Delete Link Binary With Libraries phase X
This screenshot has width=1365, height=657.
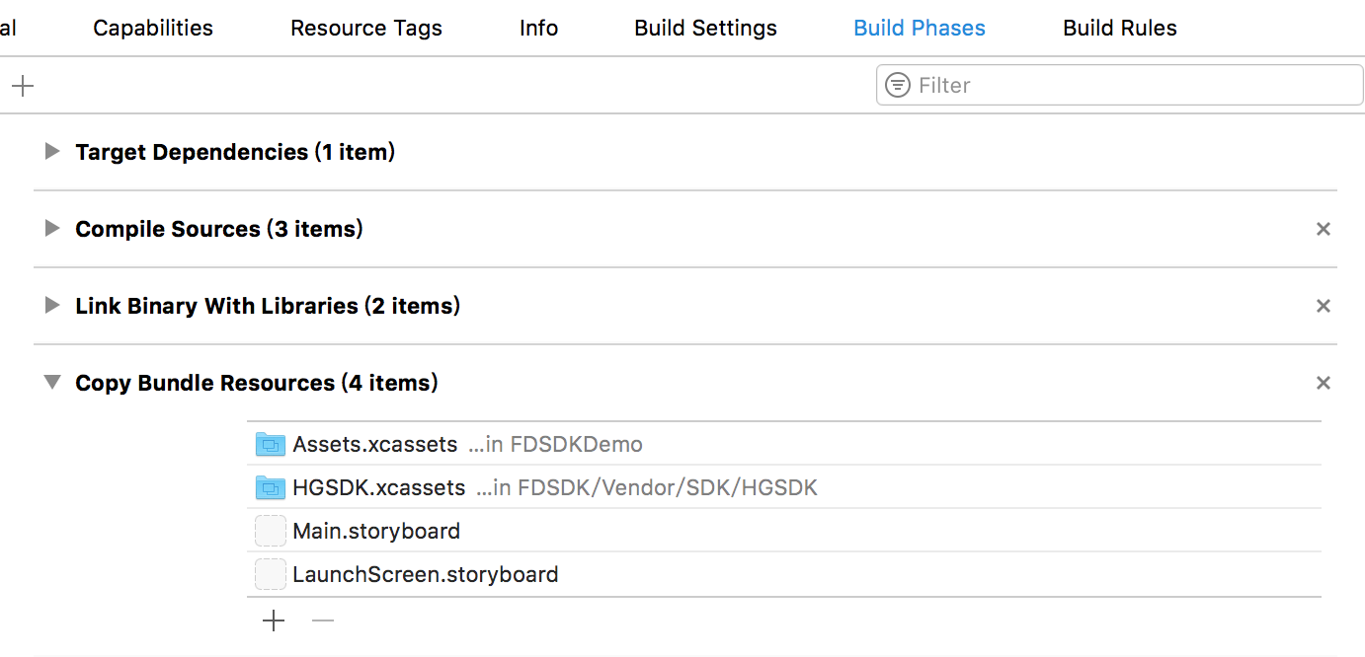click(x=1324, y=306)
